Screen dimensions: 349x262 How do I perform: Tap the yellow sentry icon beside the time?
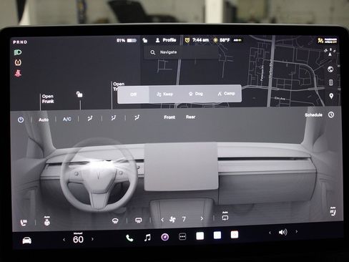187,40
